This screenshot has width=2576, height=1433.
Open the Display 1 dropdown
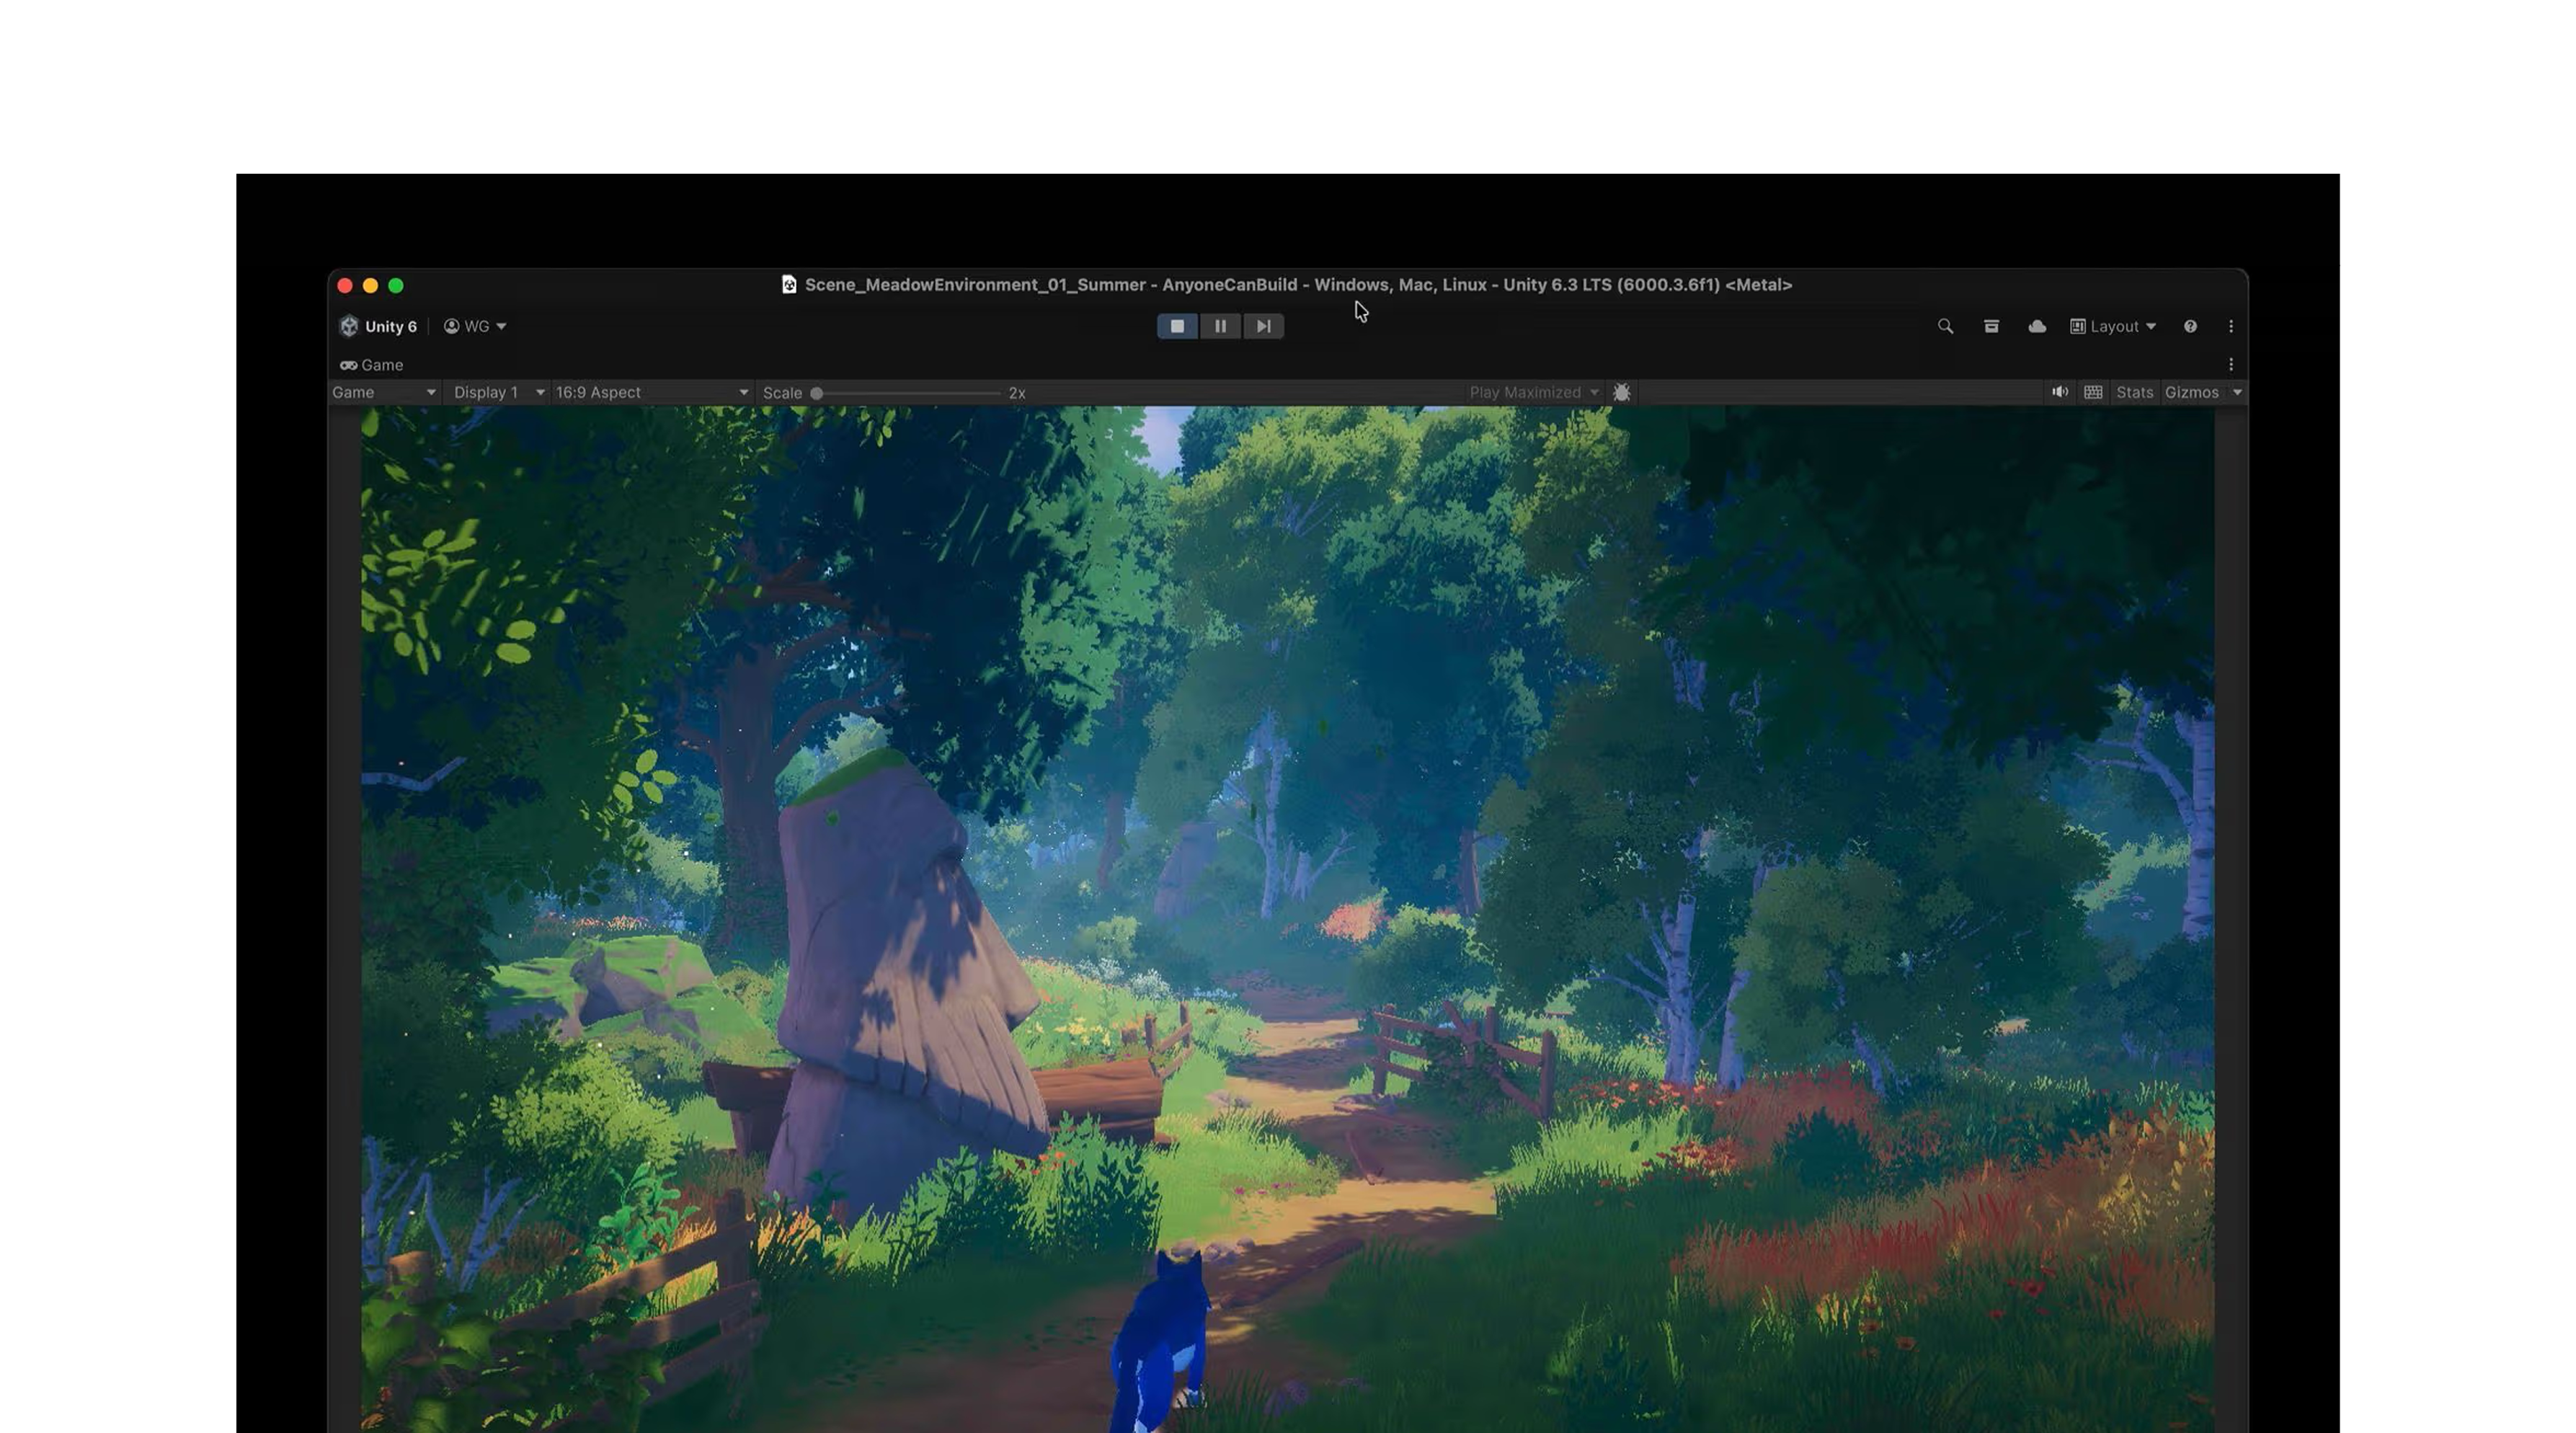[x=499, y=392]
